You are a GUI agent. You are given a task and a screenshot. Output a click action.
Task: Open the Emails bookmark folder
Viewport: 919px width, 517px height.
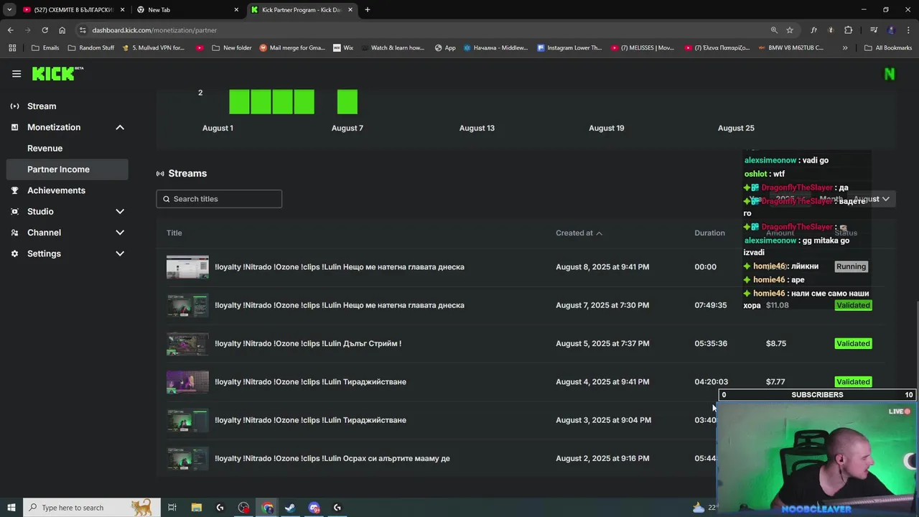tap(46, 48)
